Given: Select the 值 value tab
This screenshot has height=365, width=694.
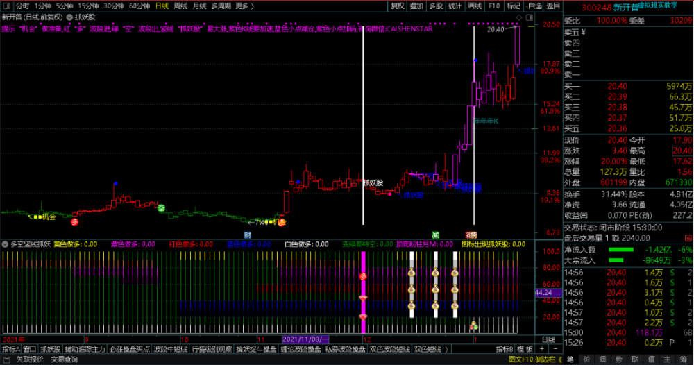Looking at the screenshot, I should 651,359.
